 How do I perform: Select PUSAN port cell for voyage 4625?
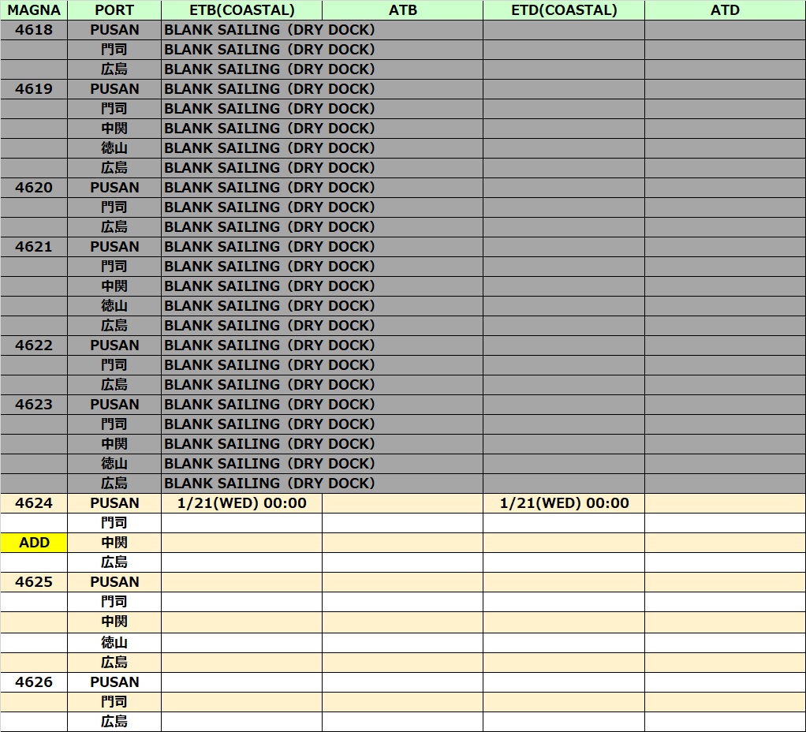(x=114, y=582)
